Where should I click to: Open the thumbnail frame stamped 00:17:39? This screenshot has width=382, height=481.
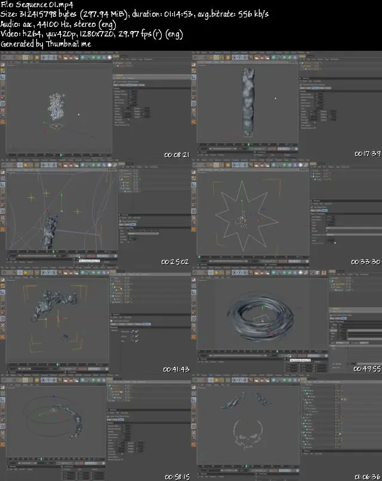(286, 105)
